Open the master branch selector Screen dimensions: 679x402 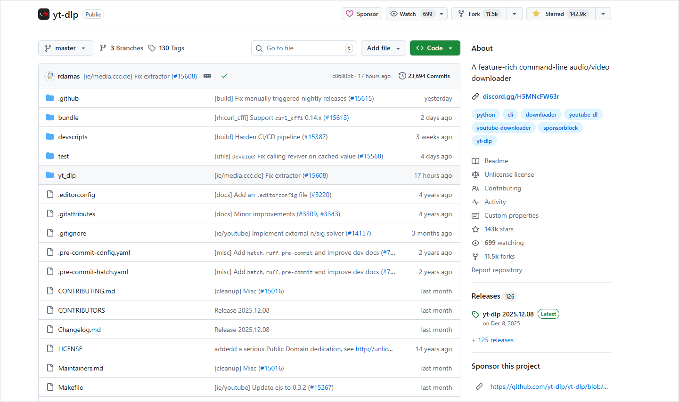coord(65,48)
